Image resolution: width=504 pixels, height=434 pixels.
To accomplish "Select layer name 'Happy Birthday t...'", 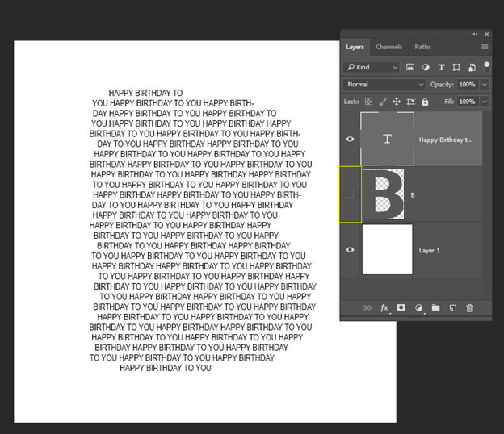I will point(446,140).
